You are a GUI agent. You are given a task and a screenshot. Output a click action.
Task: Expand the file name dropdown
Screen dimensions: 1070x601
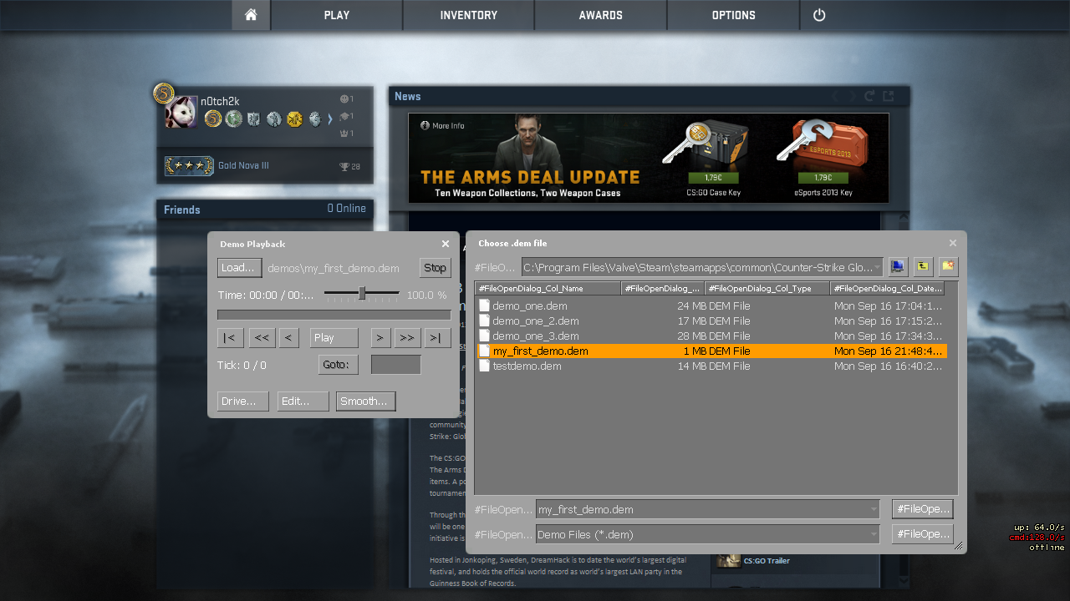coord(874,509)
